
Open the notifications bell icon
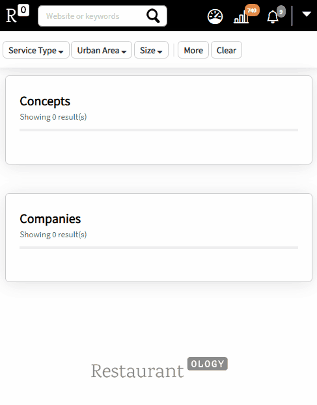273,18
